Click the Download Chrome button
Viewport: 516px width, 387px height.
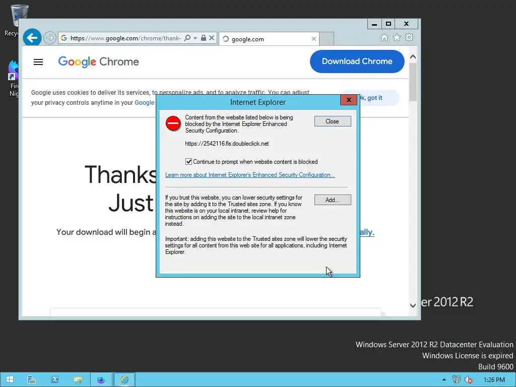point(357,61)
